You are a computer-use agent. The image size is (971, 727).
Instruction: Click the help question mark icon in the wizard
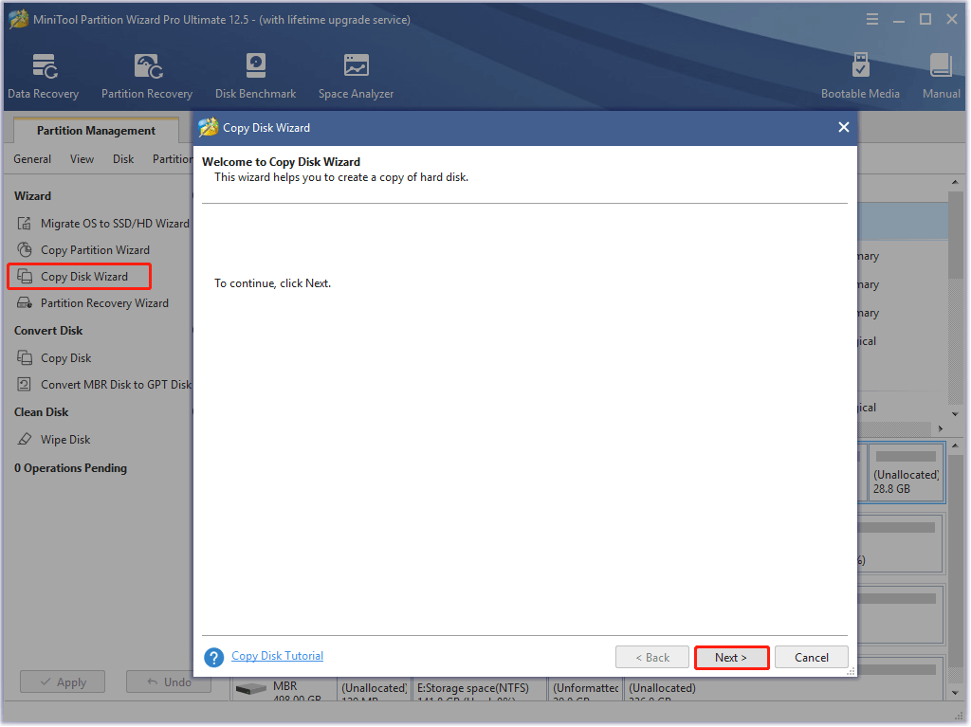coord(213,657)
